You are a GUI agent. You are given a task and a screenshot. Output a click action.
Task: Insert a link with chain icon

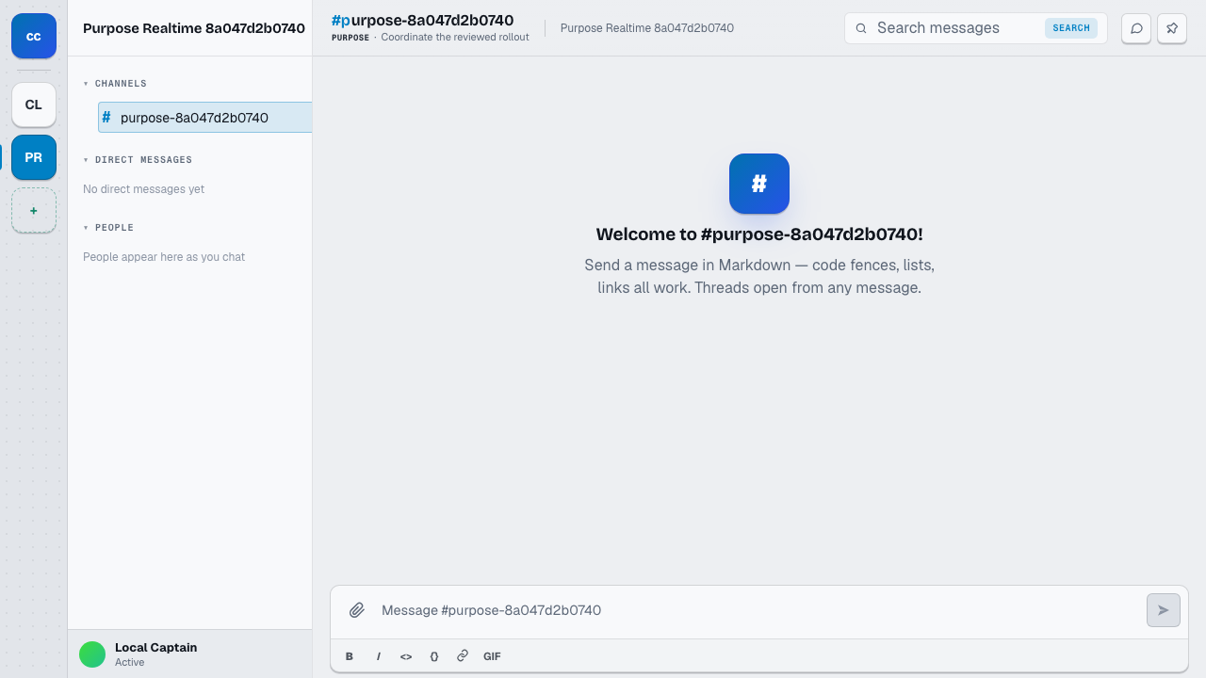[463, 656]
